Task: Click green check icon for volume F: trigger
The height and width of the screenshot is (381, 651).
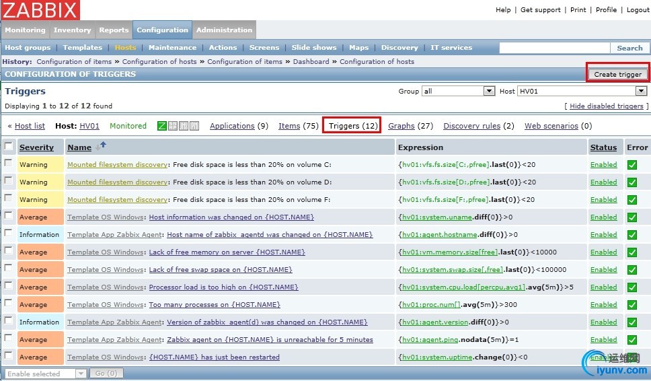Action: point(632,200)
